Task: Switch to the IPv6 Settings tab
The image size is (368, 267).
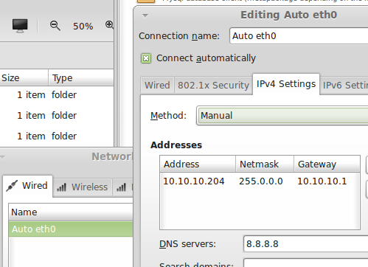Action: 344,86
